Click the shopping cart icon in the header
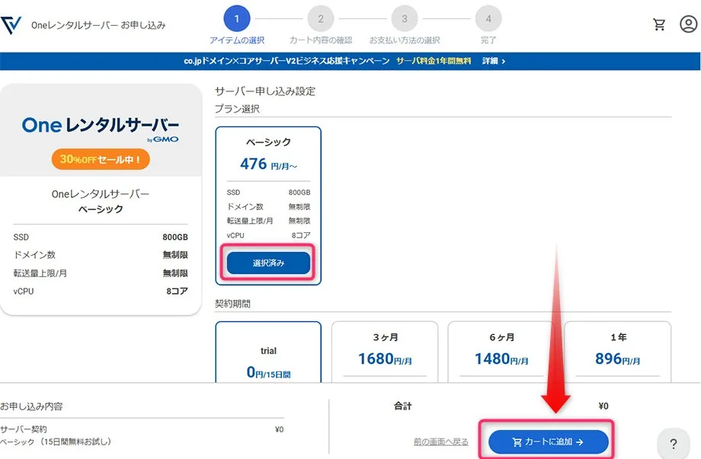 [660, 24]
